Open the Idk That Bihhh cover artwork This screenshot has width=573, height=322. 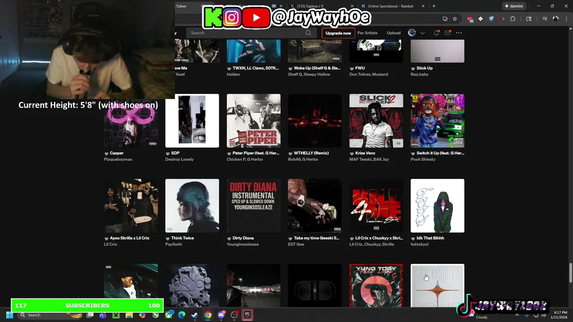click(x=437, y=206)
